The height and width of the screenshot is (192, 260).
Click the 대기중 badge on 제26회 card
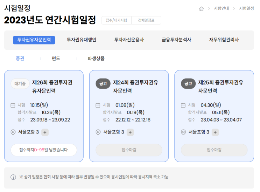[20, 83]
